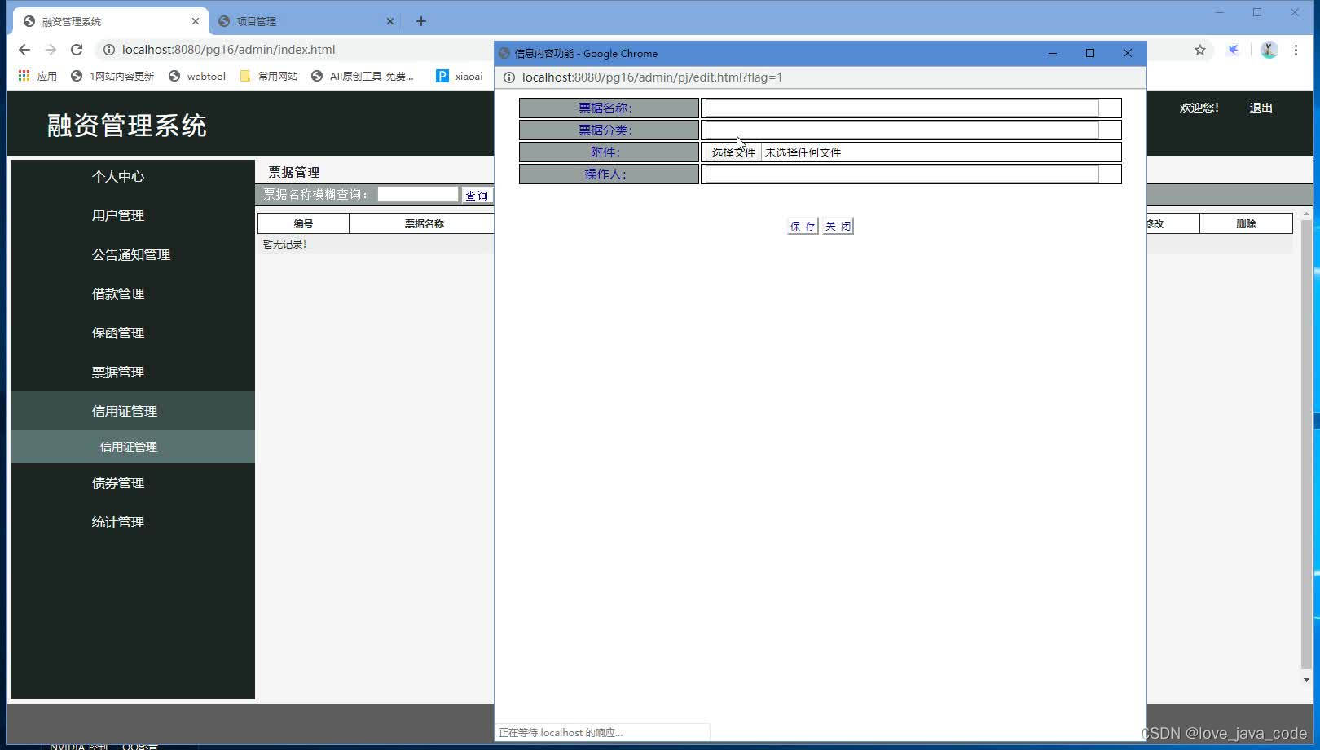Close the 信息内容功能 popup window

(x=1128, y=53)
